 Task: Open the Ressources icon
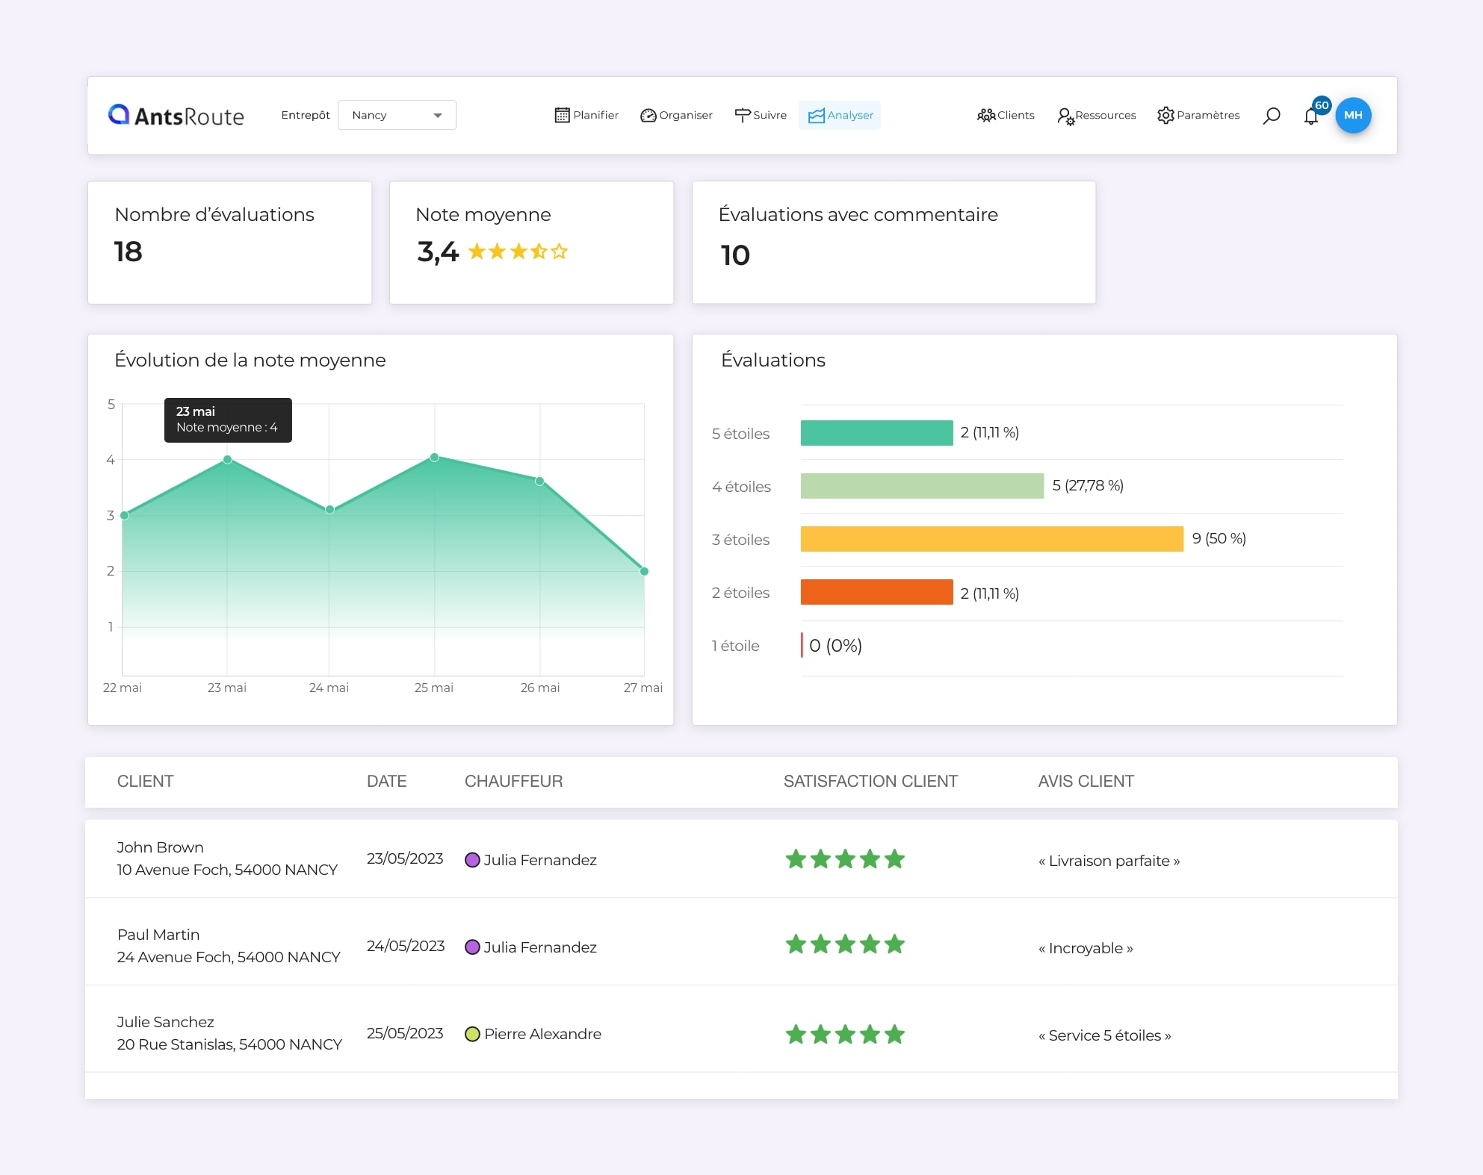tap(1067, 116)
